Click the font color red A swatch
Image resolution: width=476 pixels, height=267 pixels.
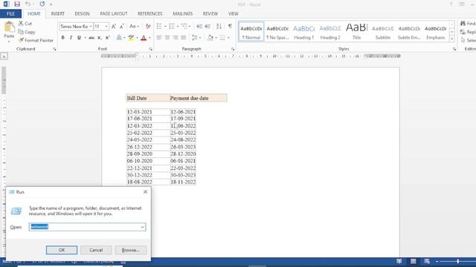[x=144, y=38]
